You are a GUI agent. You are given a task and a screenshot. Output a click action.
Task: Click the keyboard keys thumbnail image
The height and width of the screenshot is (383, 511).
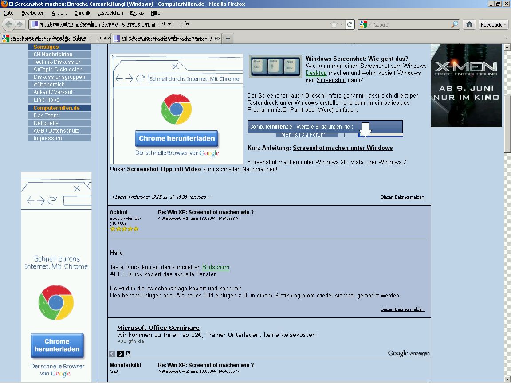coord(275,66)
